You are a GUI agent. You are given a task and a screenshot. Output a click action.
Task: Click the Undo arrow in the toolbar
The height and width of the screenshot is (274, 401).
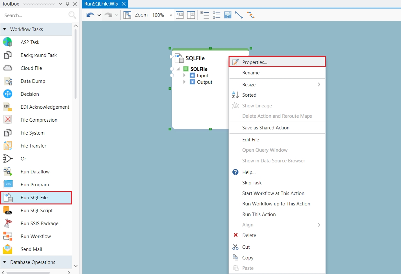[x=90, y=15]
